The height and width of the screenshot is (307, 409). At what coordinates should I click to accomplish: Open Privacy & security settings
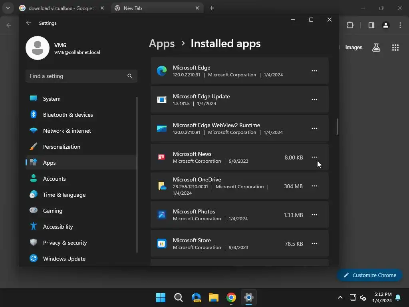click(81, 243)
